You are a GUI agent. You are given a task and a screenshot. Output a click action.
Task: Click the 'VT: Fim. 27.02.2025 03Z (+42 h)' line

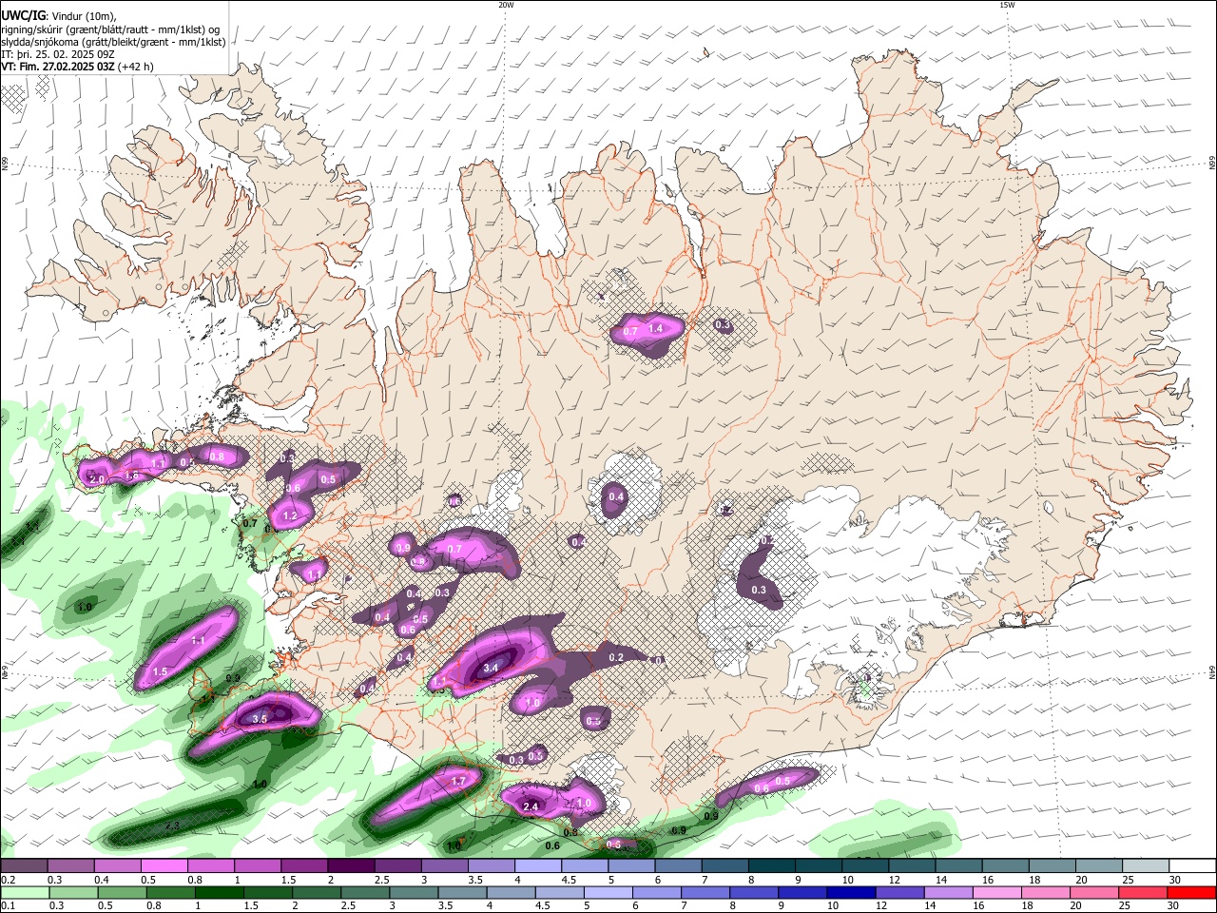(77, 68)
